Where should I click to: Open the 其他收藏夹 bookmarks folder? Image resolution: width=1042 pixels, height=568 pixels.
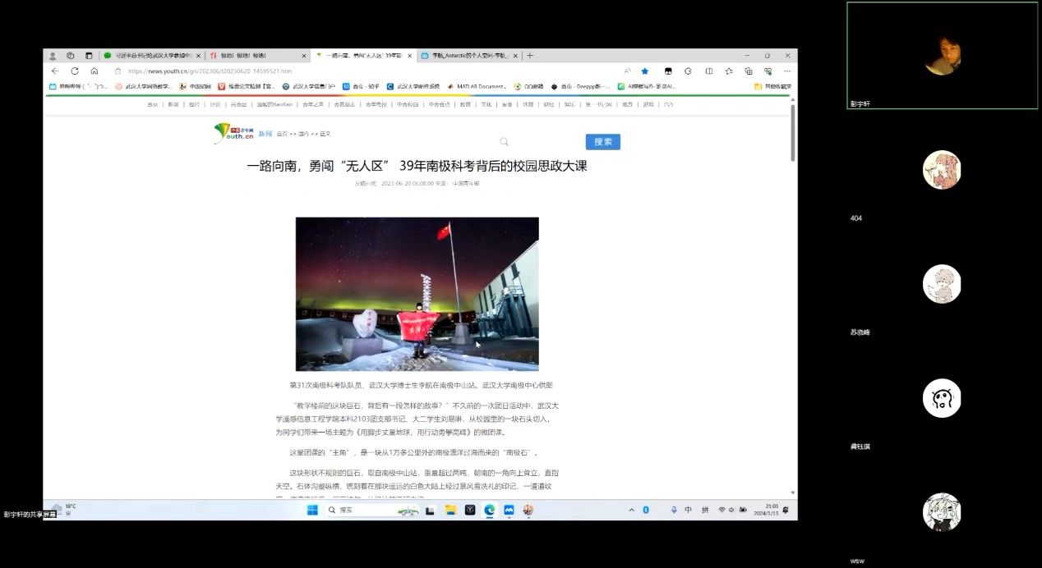[772, 86]
